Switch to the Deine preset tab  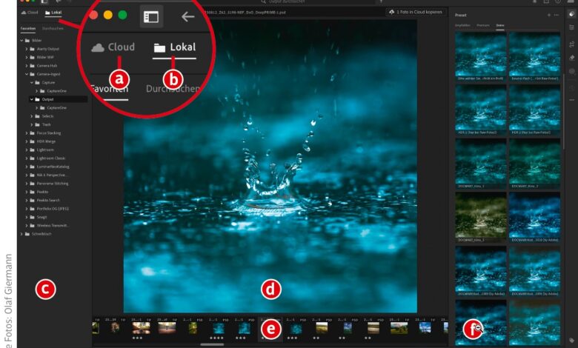pyautogui.click(x=500, y=25)
